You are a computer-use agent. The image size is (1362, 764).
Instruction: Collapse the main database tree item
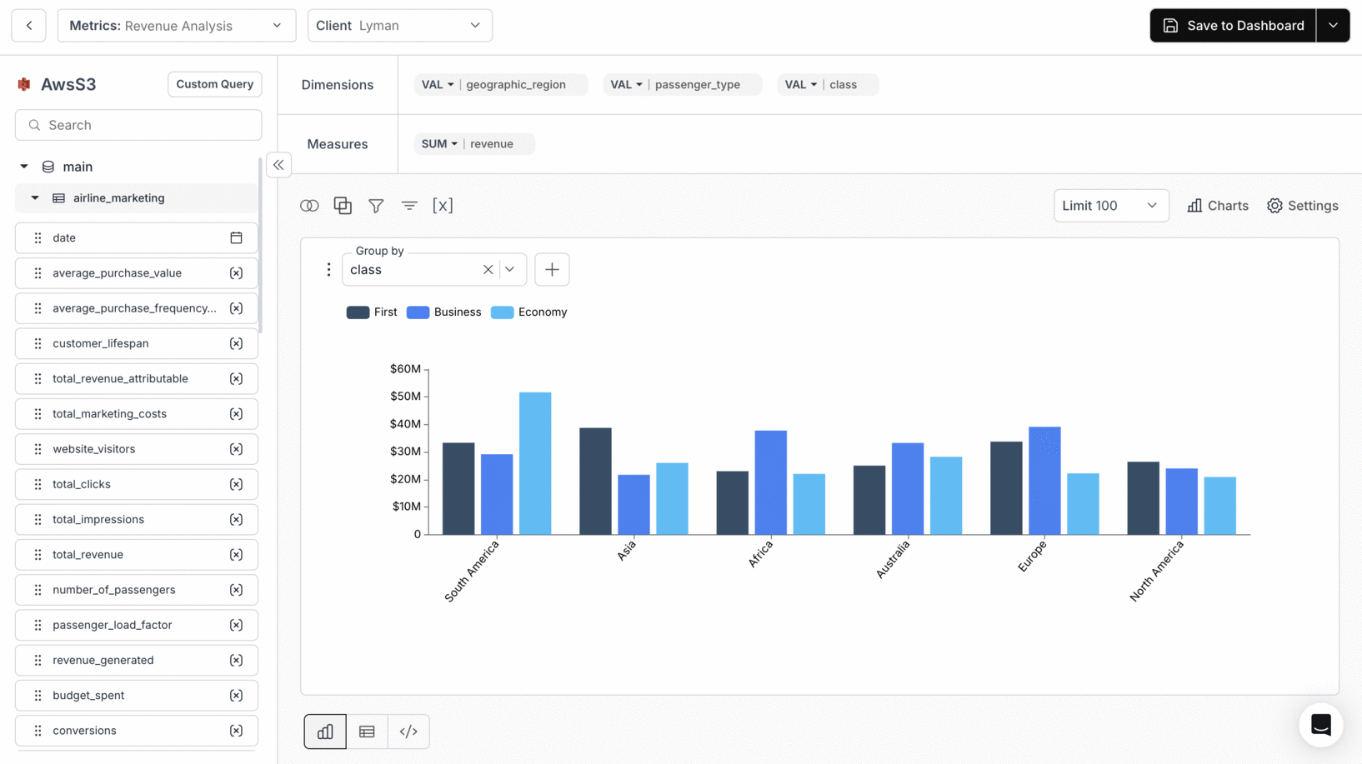click(x=24, y=166)
